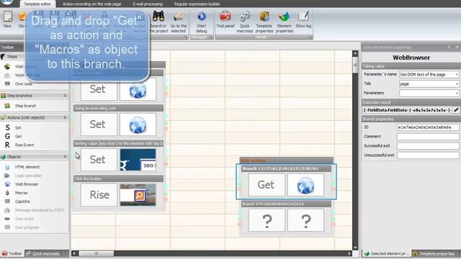Click the search button thumbnail beside Rise
This screenshot has height=259, width=461.
pyautogui.click(x=138, y=195)
